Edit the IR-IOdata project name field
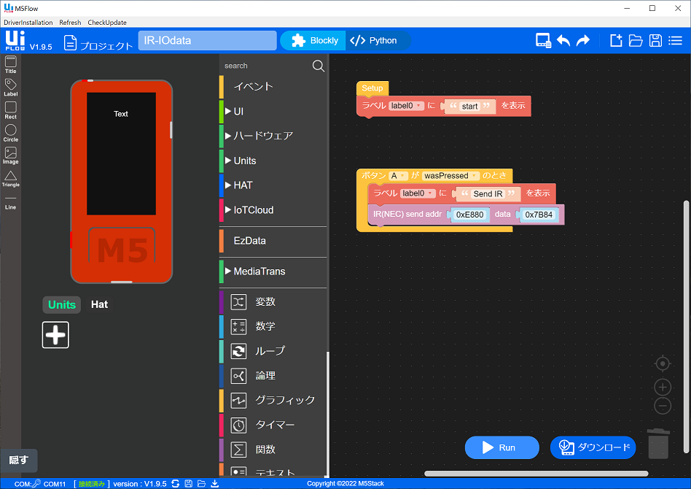Screen dimensions: 691x489 tap(208, 41)
